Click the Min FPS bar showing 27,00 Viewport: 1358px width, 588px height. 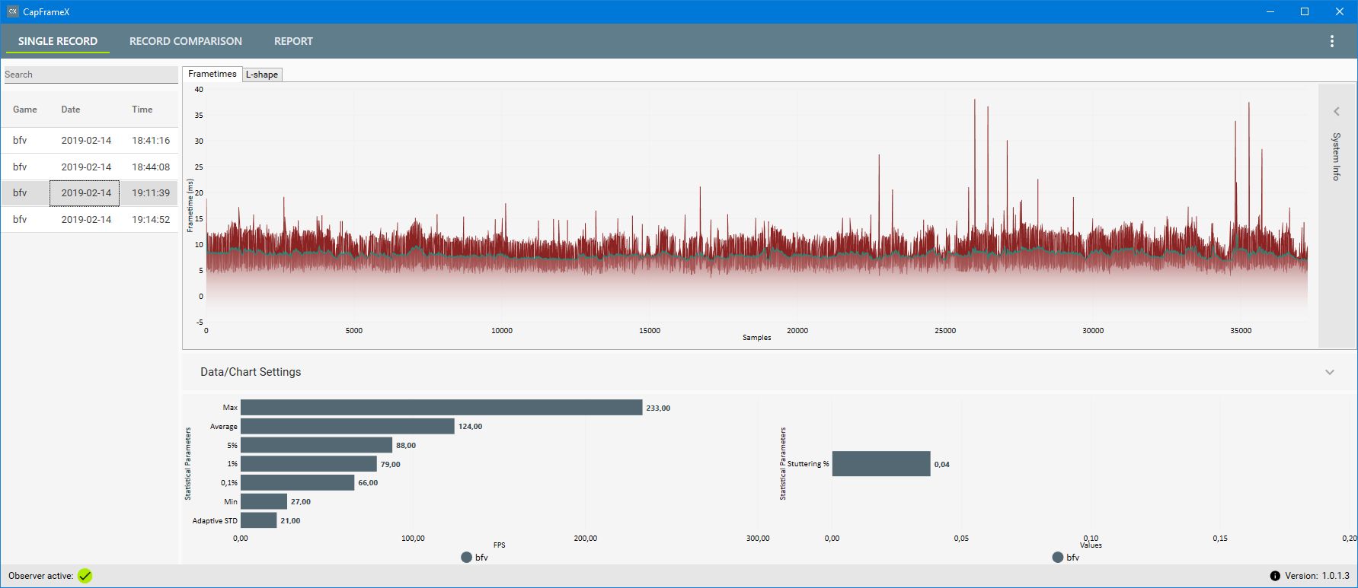click(264, 501)
